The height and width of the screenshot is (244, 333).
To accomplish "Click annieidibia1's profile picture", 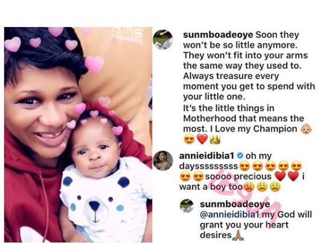I will (163, 160).
